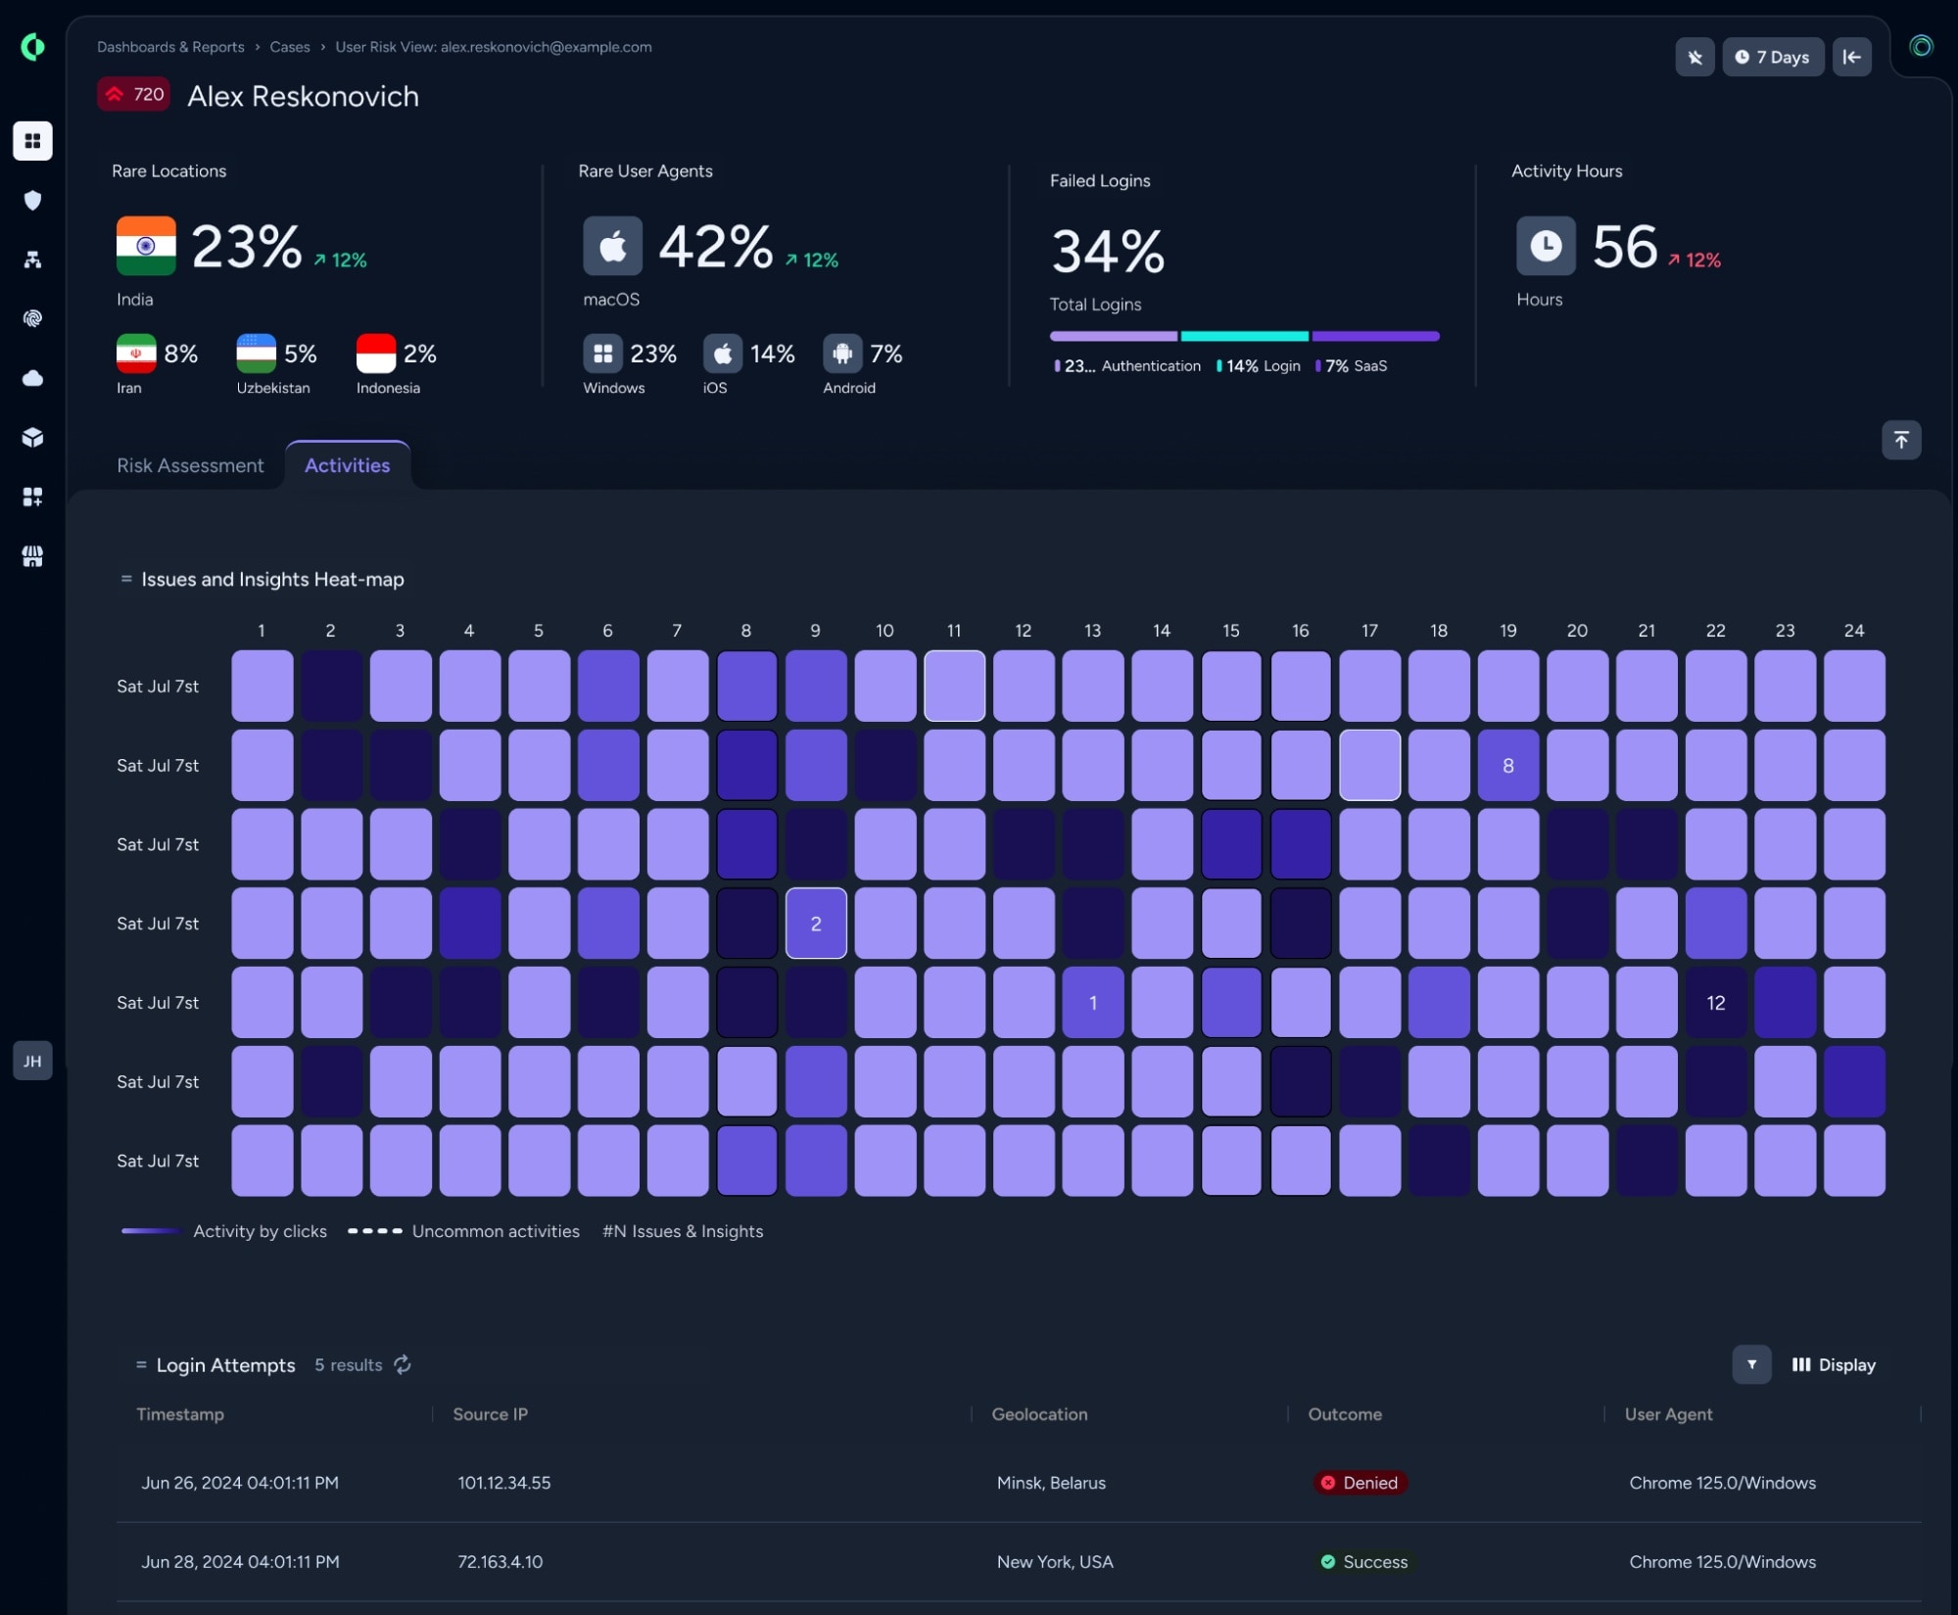
Task: Click the heat-map cell labeled 8
Action: point(1507,765)
